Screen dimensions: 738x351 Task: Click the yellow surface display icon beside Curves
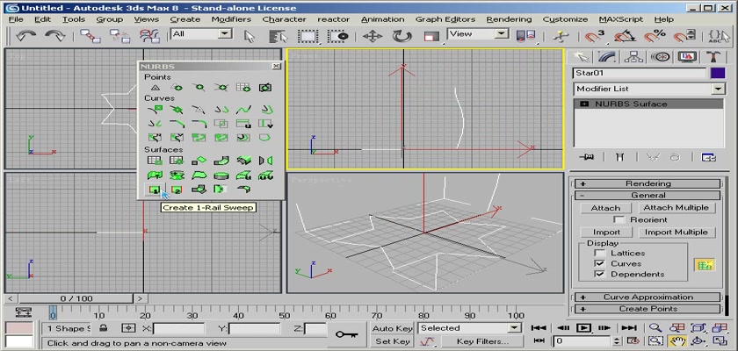click(x=704, y=264)
